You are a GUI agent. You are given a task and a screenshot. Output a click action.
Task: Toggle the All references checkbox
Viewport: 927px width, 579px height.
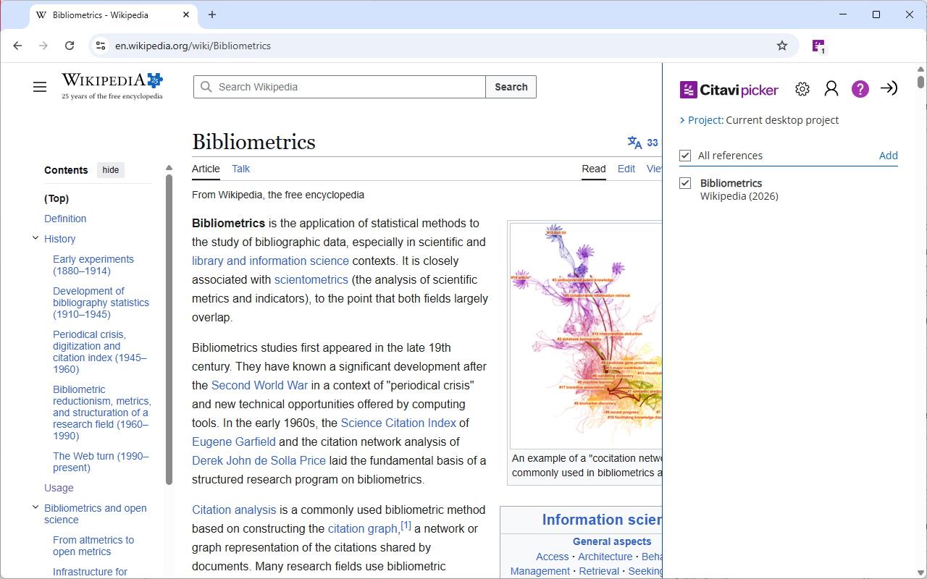tap(685, 156)
